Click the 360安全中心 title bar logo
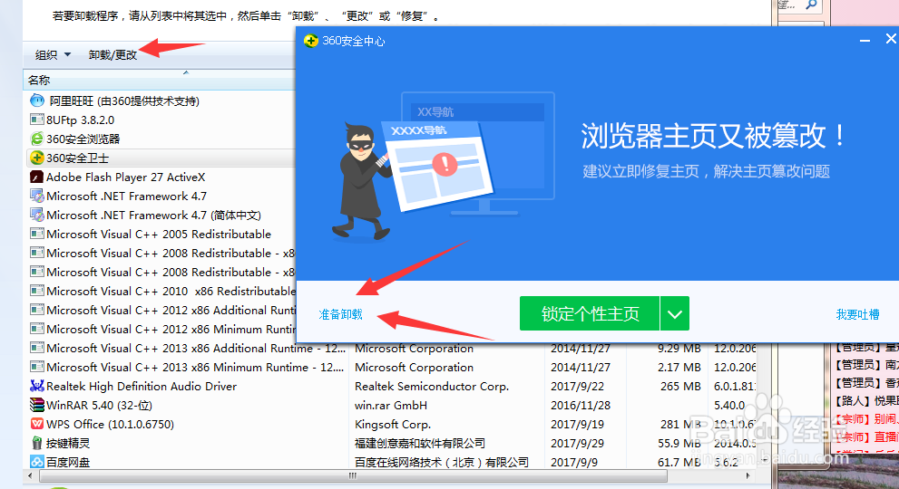 311,41
